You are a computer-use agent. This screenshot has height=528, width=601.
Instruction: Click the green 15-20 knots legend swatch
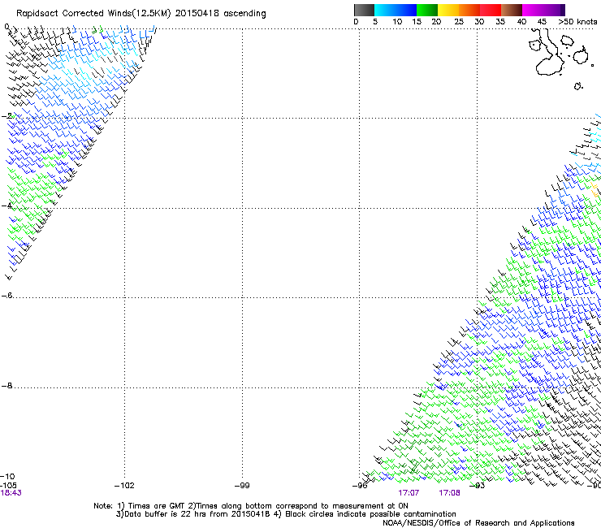[x=427, y=10]
